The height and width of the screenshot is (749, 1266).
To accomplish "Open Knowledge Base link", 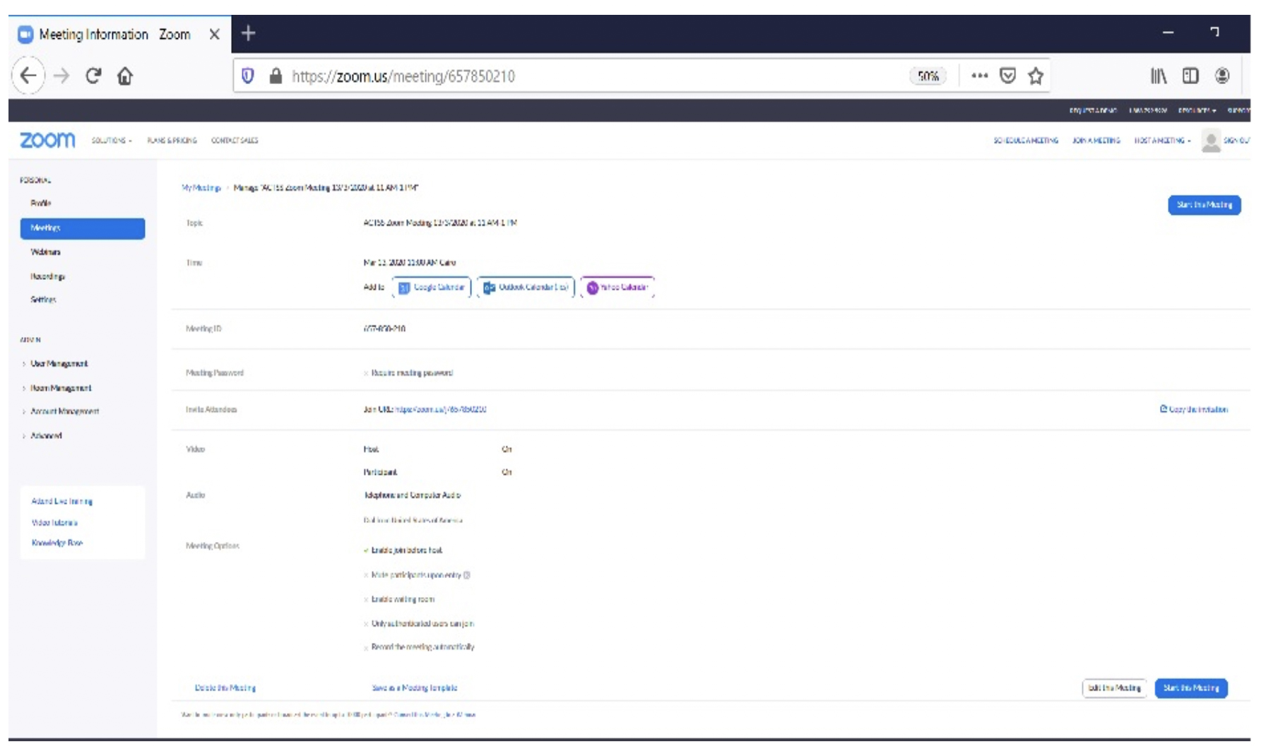I will (57, 543).
